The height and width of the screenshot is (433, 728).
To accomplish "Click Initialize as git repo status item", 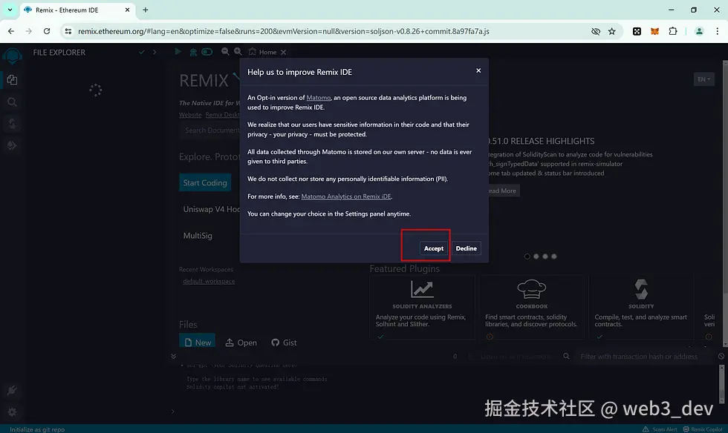I will point(37,429).
